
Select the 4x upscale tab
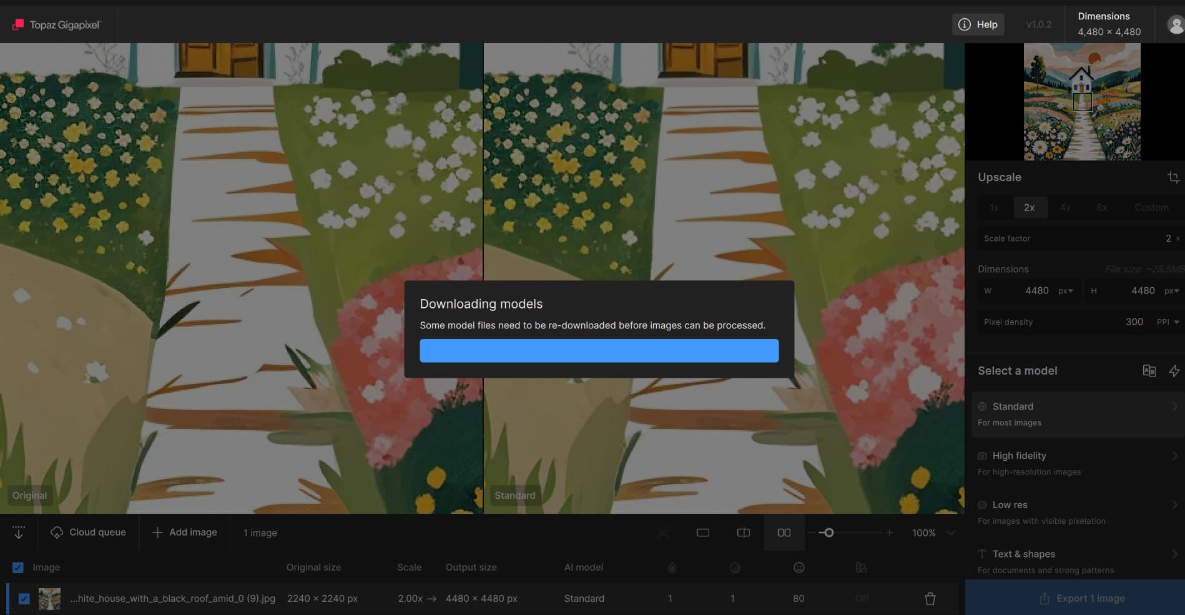pos(1065,207)
